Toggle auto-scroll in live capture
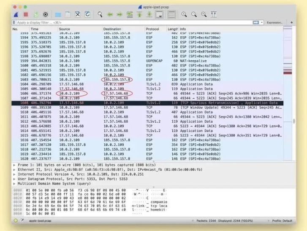The width and height of the screenshot is (307, 231). (x=159, y=14)
